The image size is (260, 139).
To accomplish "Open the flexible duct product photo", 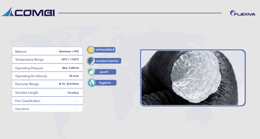I will 193,78.
